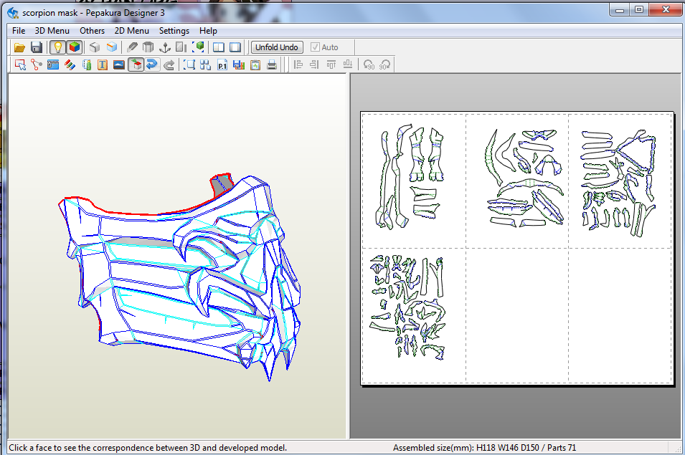Click the Unfold Undo button

pyautogui.click(x=277, y=47)
